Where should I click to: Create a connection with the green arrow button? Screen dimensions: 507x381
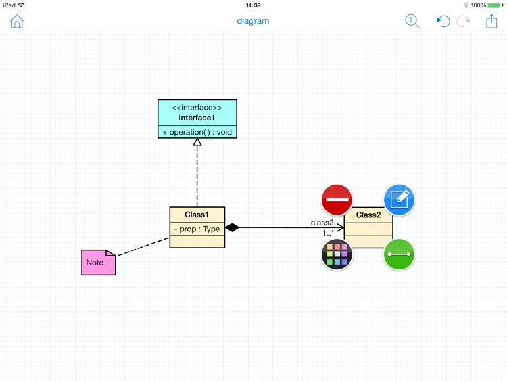tap(400, 254)
